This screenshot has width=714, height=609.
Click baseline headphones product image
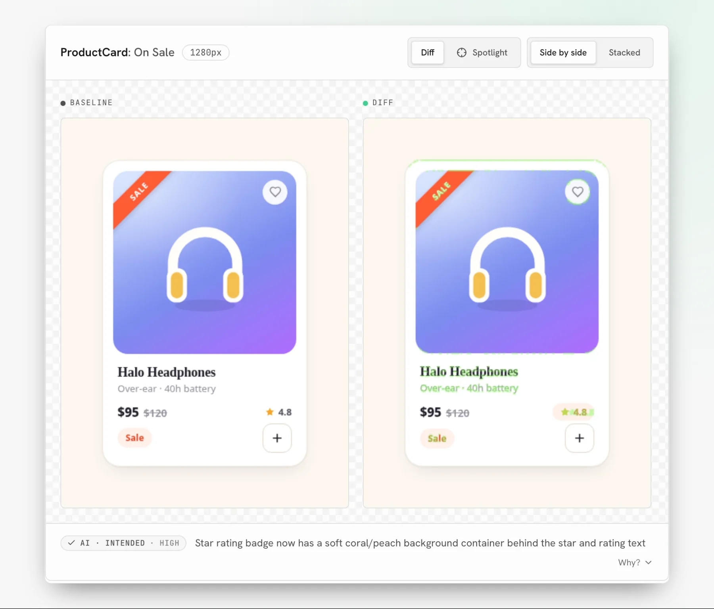(x=205, y=262)
